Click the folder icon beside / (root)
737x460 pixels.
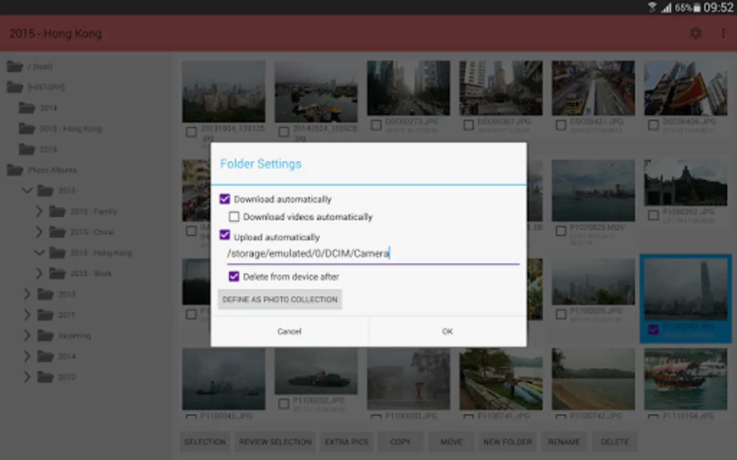click(15, 66)
